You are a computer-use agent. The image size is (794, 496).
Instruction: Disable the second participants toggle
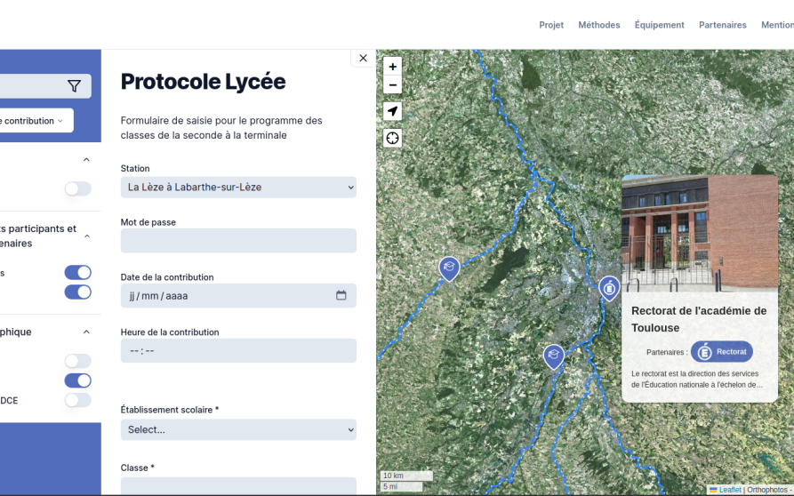coord(78,292)
